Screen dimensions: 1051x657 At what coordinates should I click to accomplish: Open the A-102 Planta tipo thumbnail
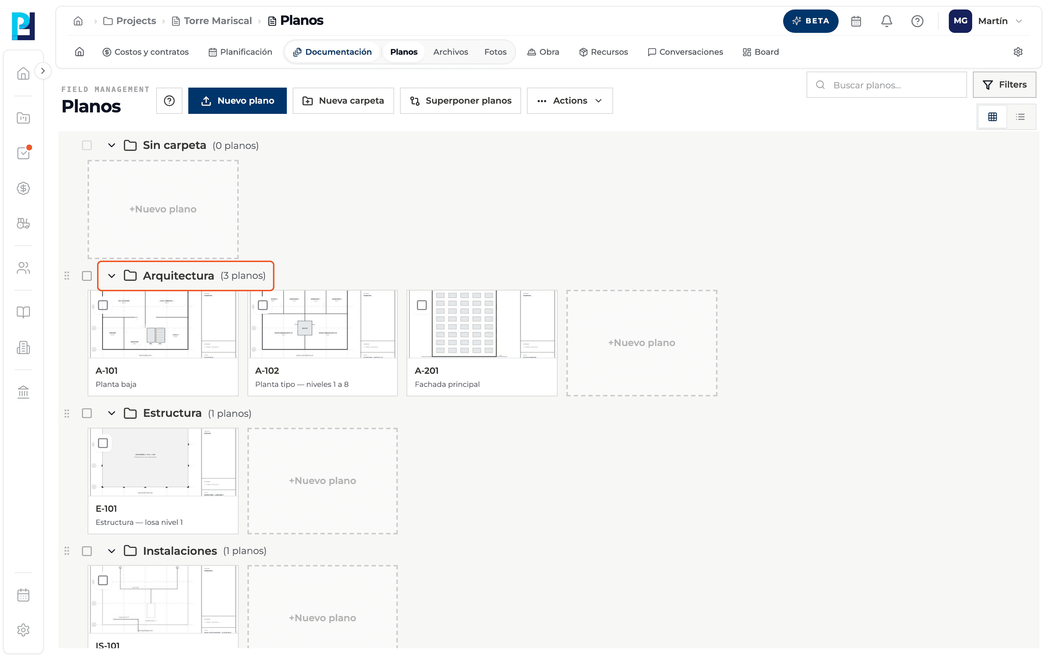pyautogui.click(x=322, y=324)
